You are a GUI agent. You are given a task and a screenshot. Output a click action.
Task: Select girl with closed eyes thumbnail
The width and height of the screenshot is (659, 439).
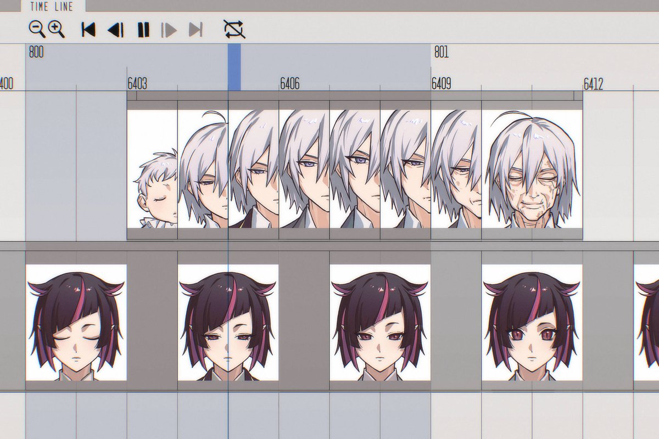point(76,323)
